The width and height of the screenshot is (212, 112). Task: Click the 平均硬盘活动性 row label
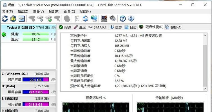click(x=82, y=81)
